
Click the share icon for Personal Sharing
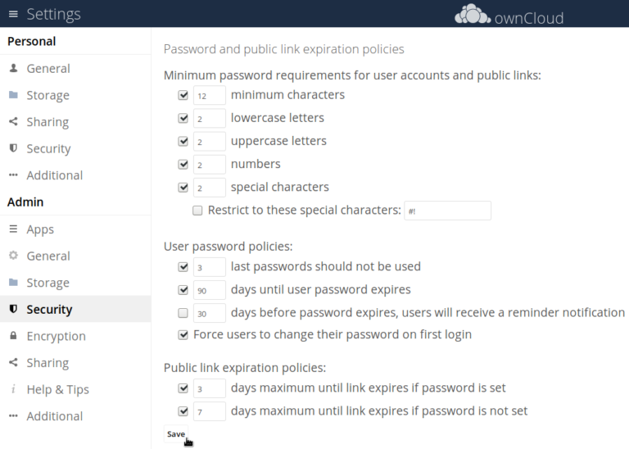(13, 121)
